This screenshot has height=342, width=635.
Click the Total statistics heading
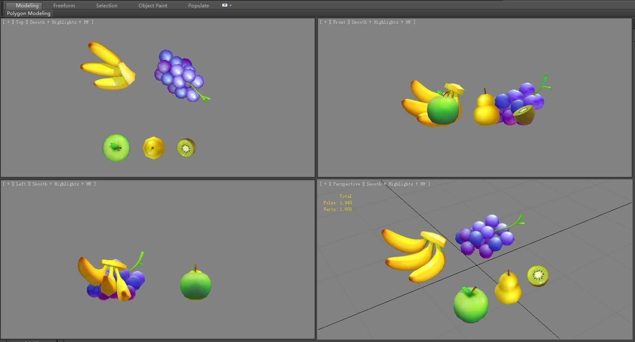click(x=345, y=196)
